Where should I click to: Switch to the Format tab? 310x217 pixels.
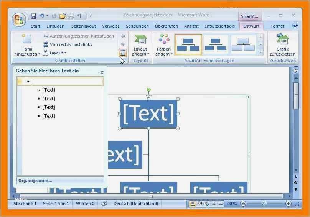point(277,26)
